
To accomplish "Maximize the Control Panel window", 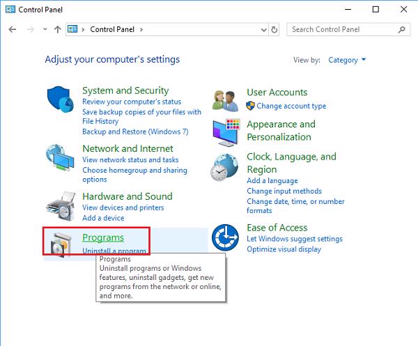I will pos(376,9).
